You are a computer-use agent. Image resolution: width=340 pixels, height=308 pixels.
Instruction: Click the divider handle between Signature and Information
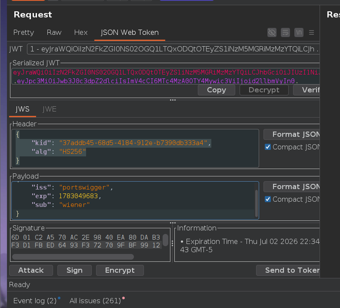172,243
